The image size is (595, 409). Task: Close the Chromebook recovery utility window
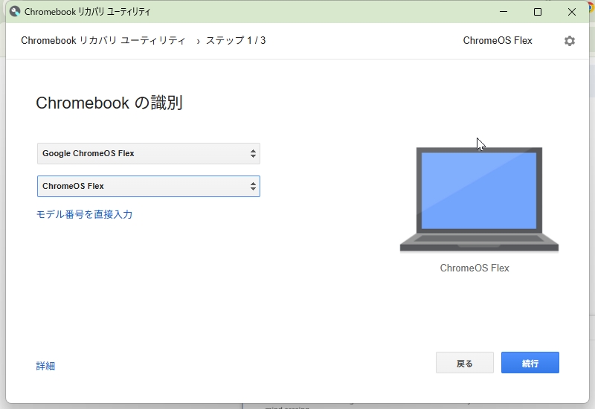click(571, 12)
